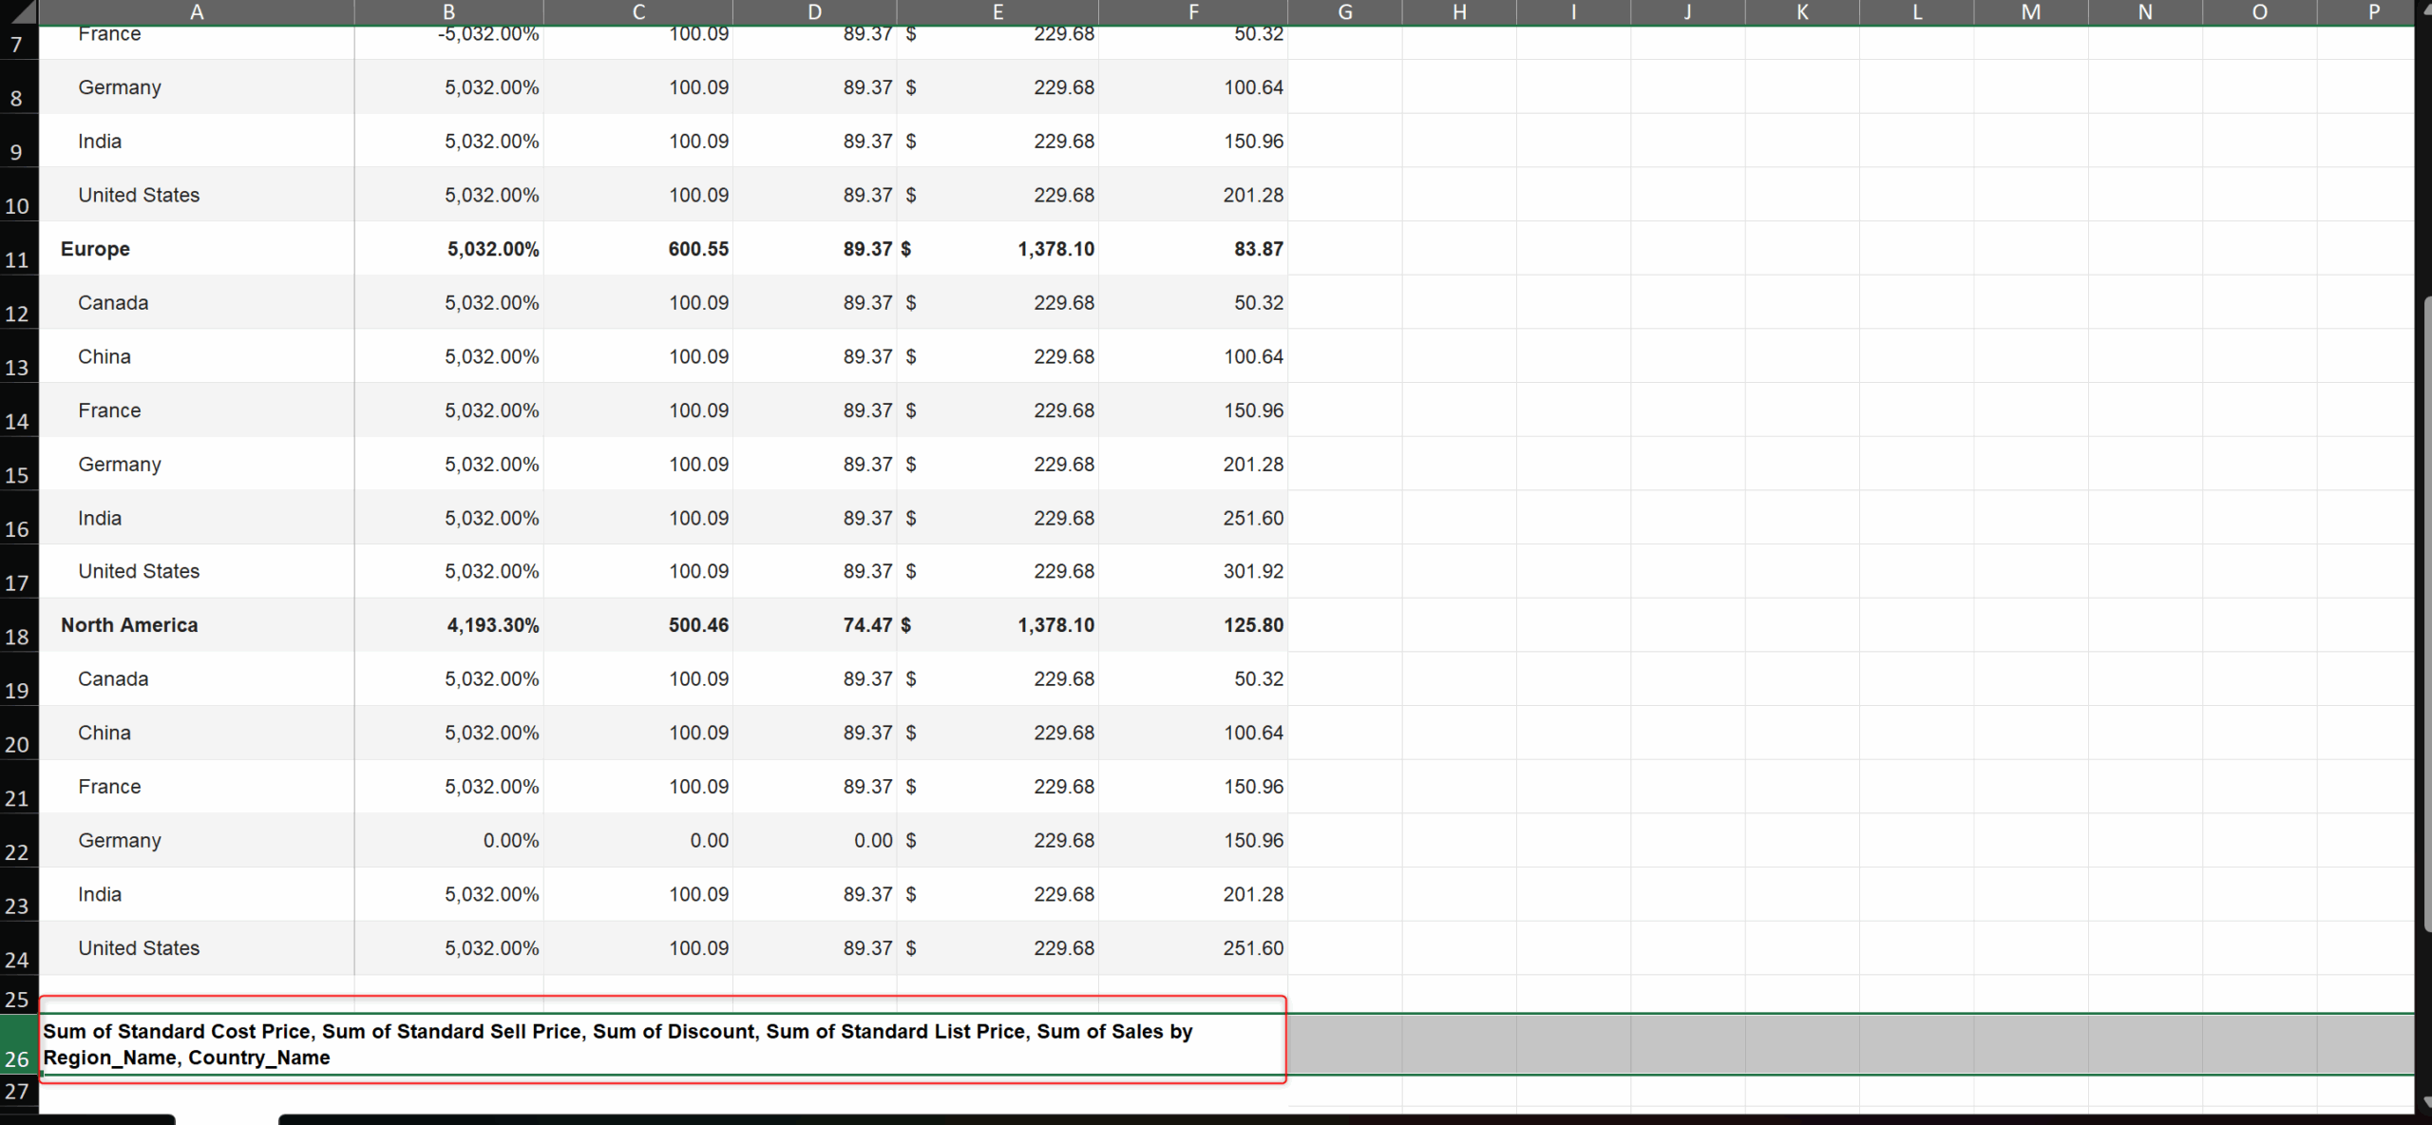Viewport: 2432px width, 1125px height.
Task: Select column B header
Action: tap(448, 12)
